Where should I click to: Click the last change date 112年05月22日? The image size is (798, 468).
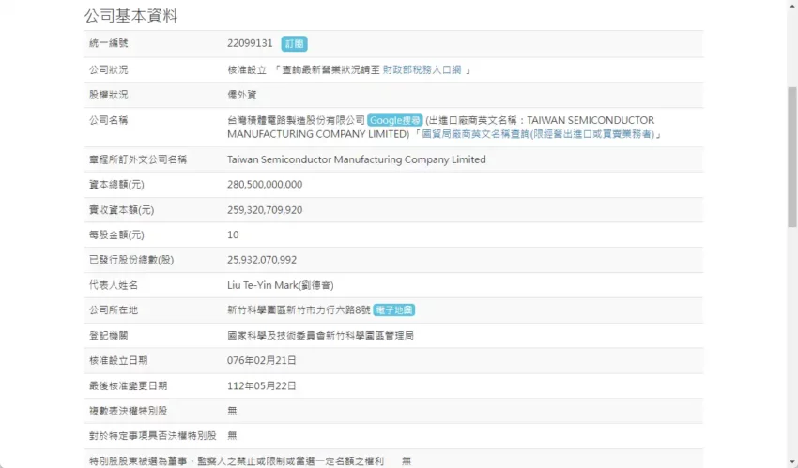(262, 385)
